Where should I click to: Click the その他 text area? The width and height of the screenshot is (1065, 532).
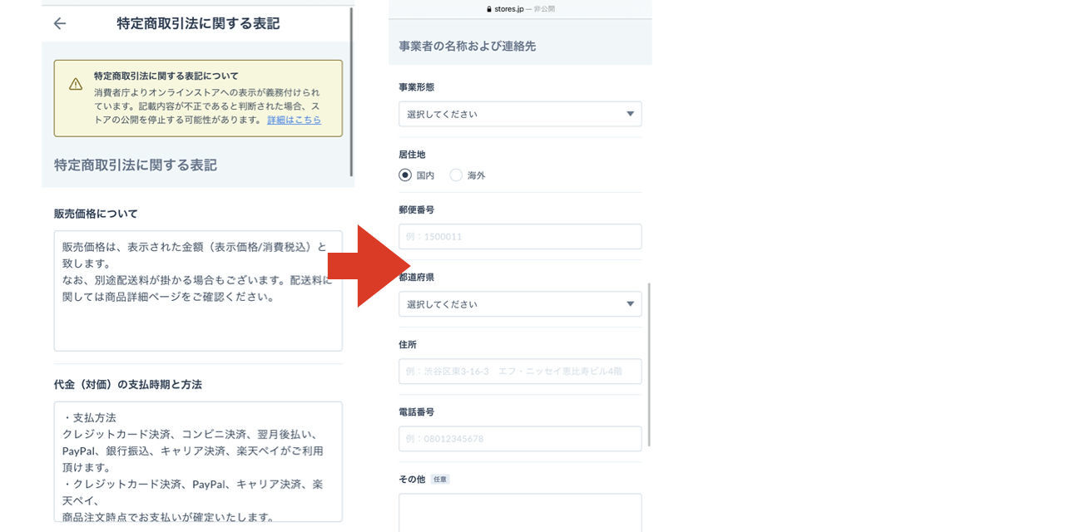(520, 513)
